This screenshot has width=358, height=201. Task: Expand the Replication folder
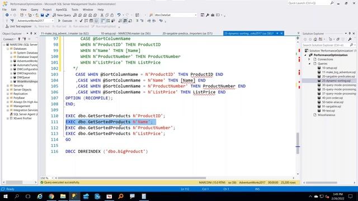(8, 94)
